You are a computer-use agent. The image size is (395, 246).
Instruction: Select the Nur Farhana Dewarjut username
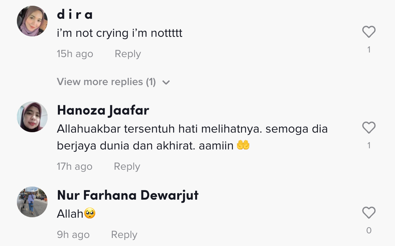pos(128,195)
